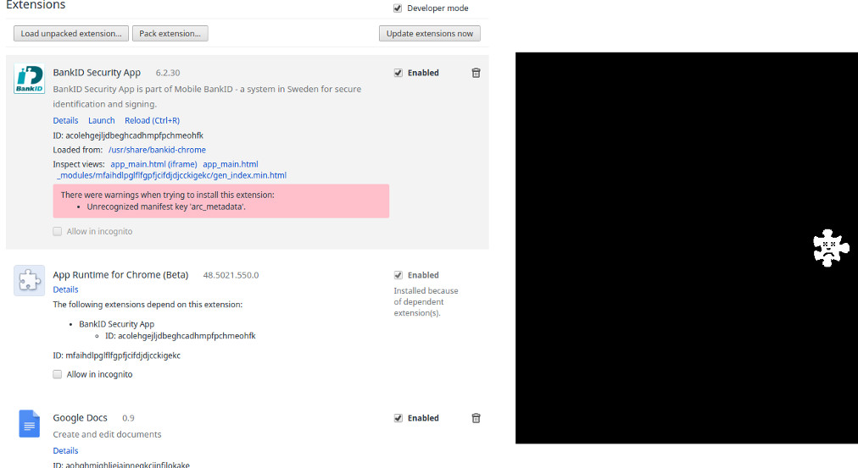858x468 pixels.
Task: Open the gen_index.min.html inspect view link
Action: coord(172,176)
